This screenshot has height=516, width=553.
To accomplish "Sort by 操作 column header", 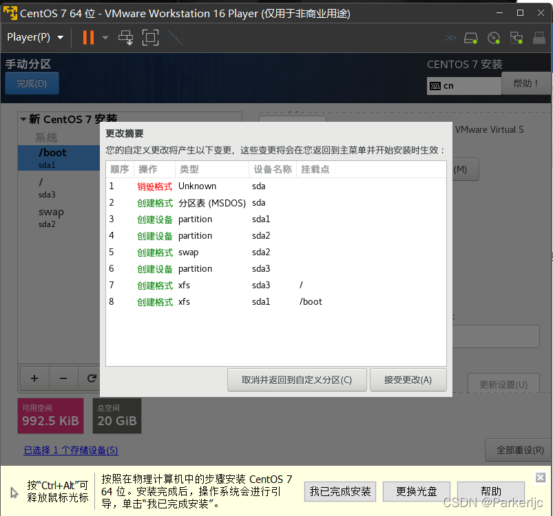I will [154, 169].
